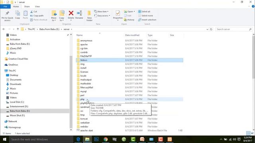Select the FileZillaFTP folder
The image size is (255, 143).
pyautogui.click(x=86, y=56)
